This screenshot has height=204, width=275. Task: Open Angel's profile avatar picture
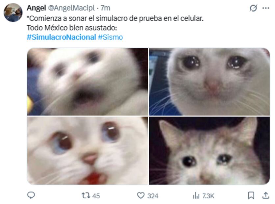point(13,13)
